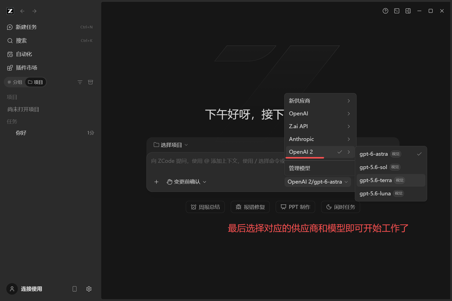Viewport: 452px width, 301px height.
Task: Open the 变更前确认 mode dropdown
Action: [x=187, y=182]
